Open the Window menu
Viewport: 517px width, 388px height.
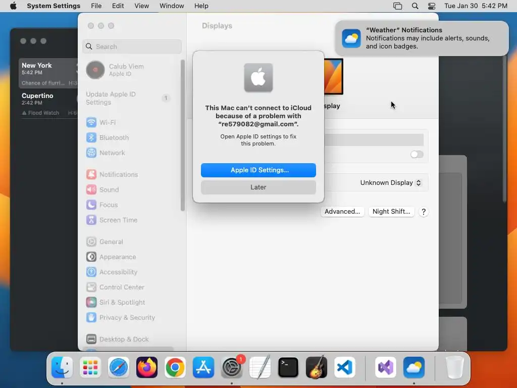pyautogui.click(x=172, y=6)
